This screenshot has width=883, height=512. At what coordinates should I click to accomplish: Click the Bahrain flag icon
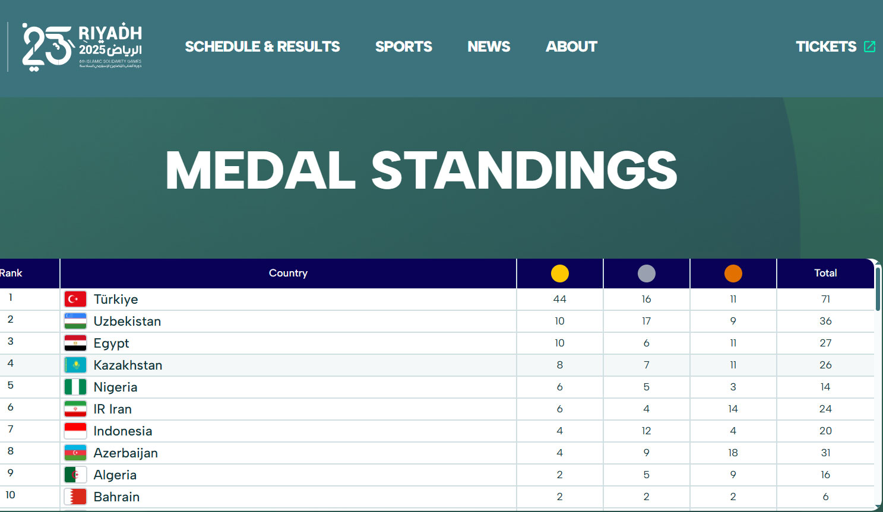click(x=75, y=497)
